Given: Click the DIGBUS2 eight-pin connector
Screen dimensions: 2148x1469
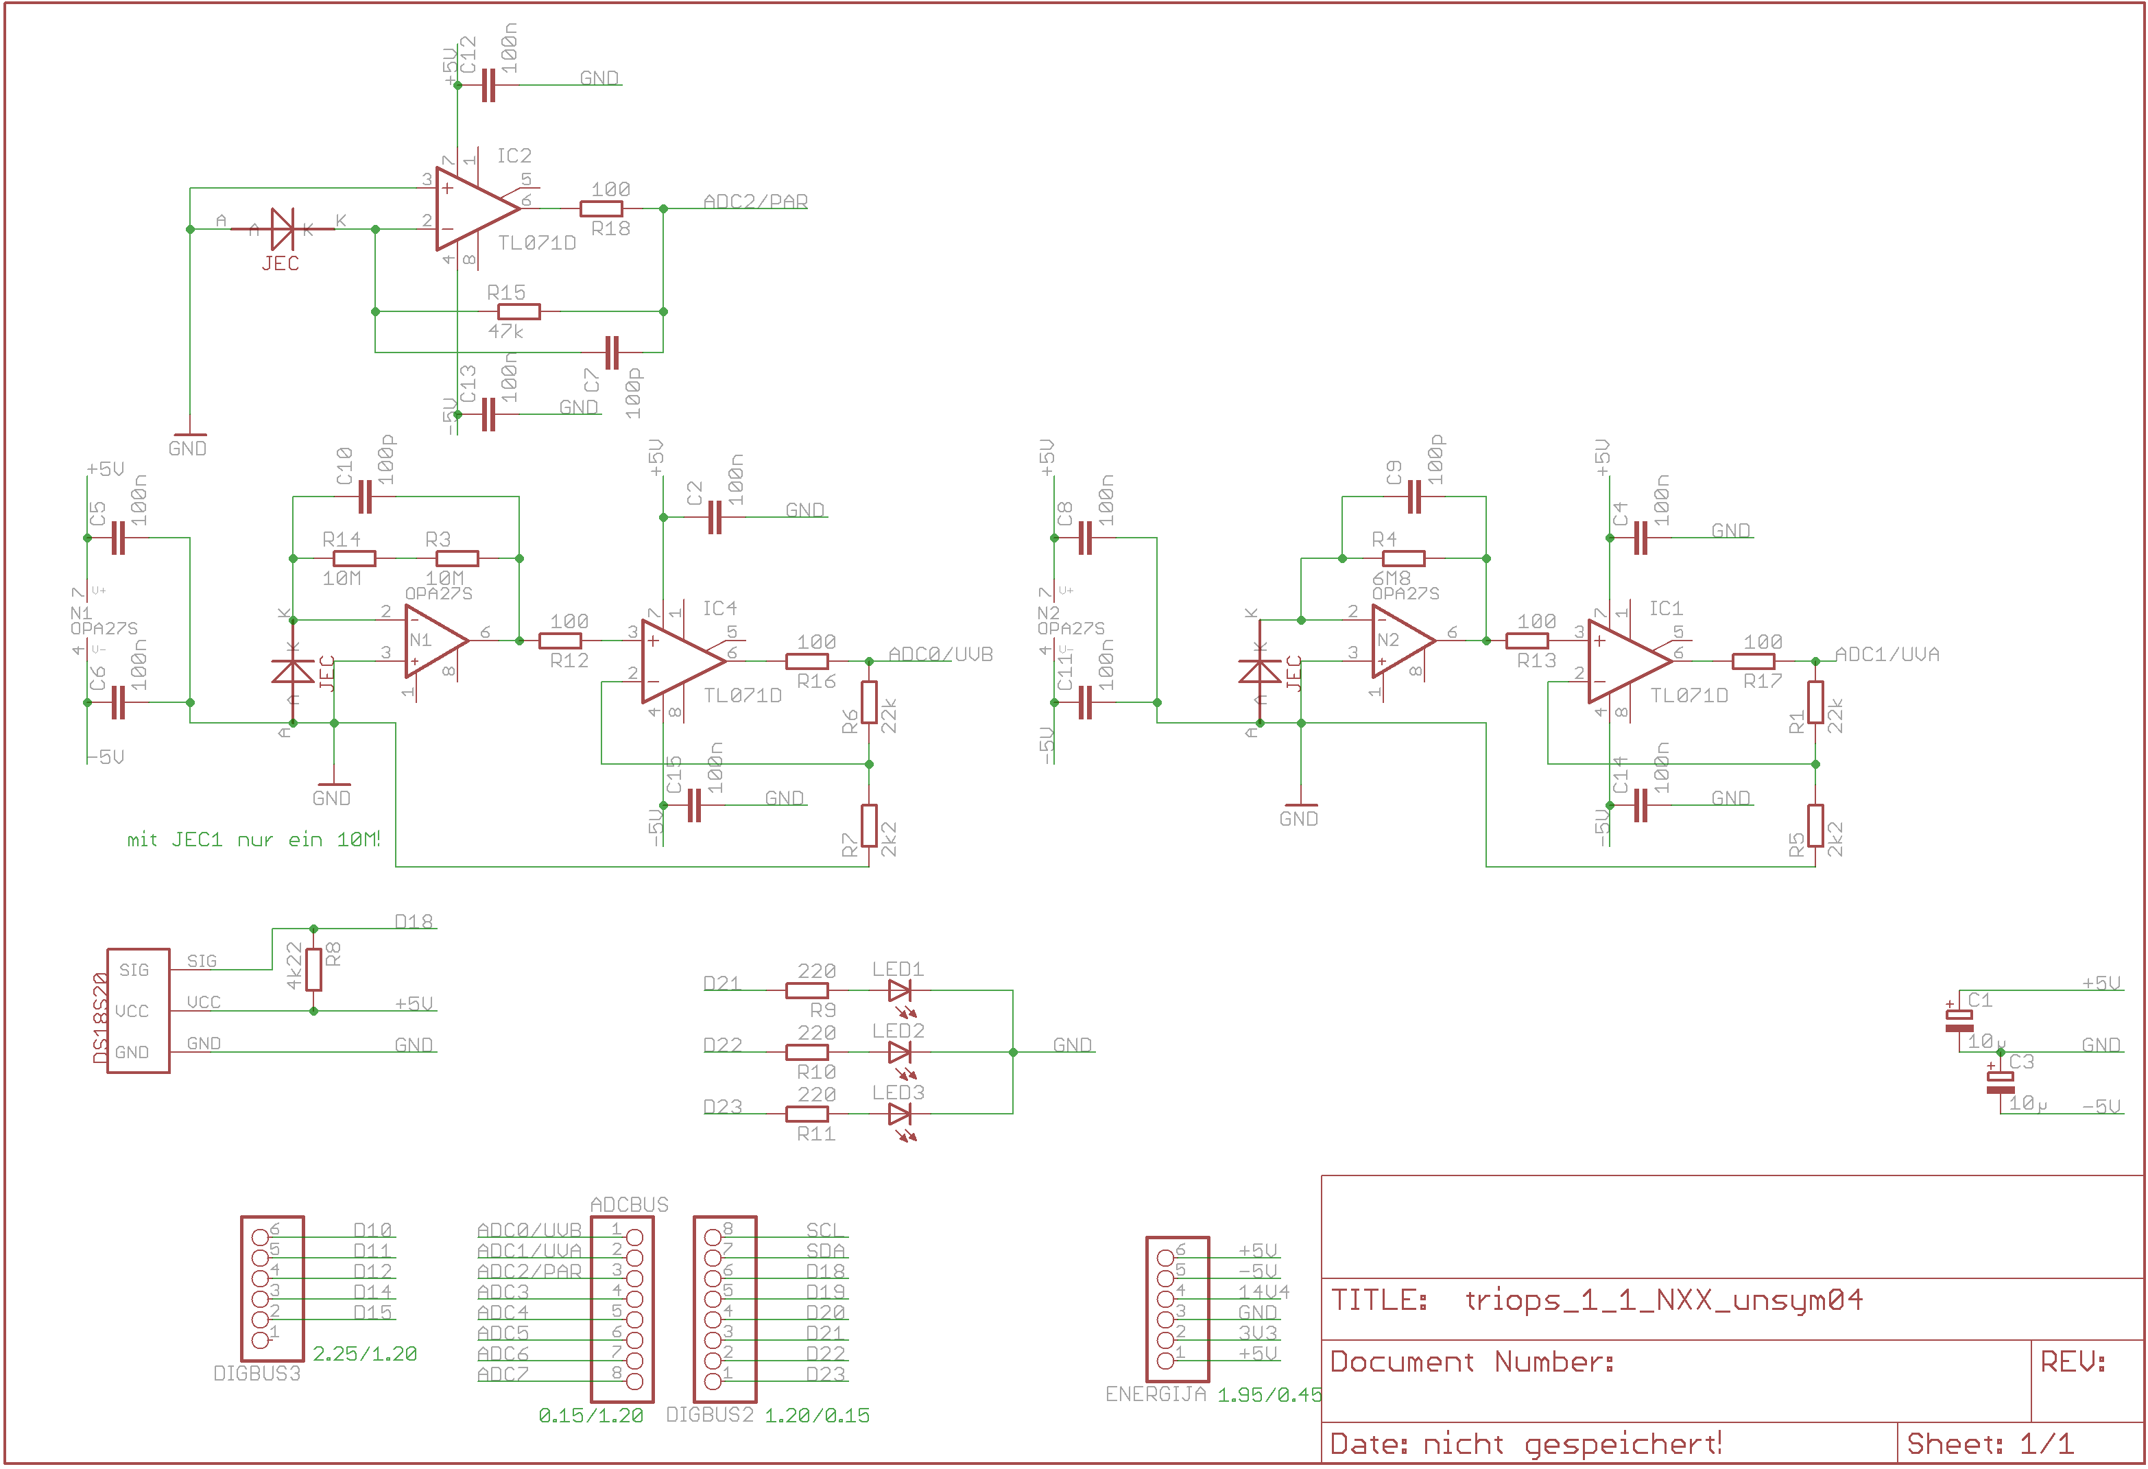Looking at the screenshot, I should 725,1309.
